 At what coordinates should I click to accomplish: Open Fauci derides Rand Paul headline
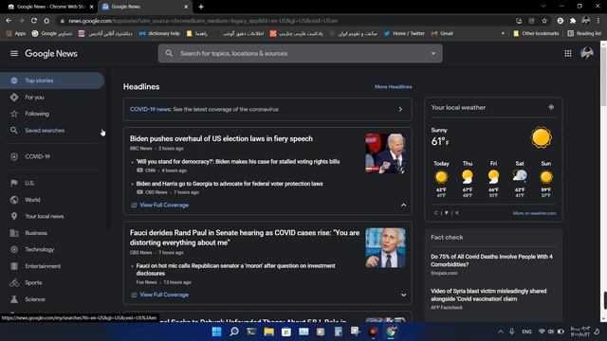click(x=245, y=238)
